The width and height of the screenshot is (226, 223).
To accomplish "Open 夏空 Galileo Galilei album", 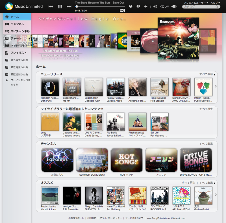I will tap(203, 196).
